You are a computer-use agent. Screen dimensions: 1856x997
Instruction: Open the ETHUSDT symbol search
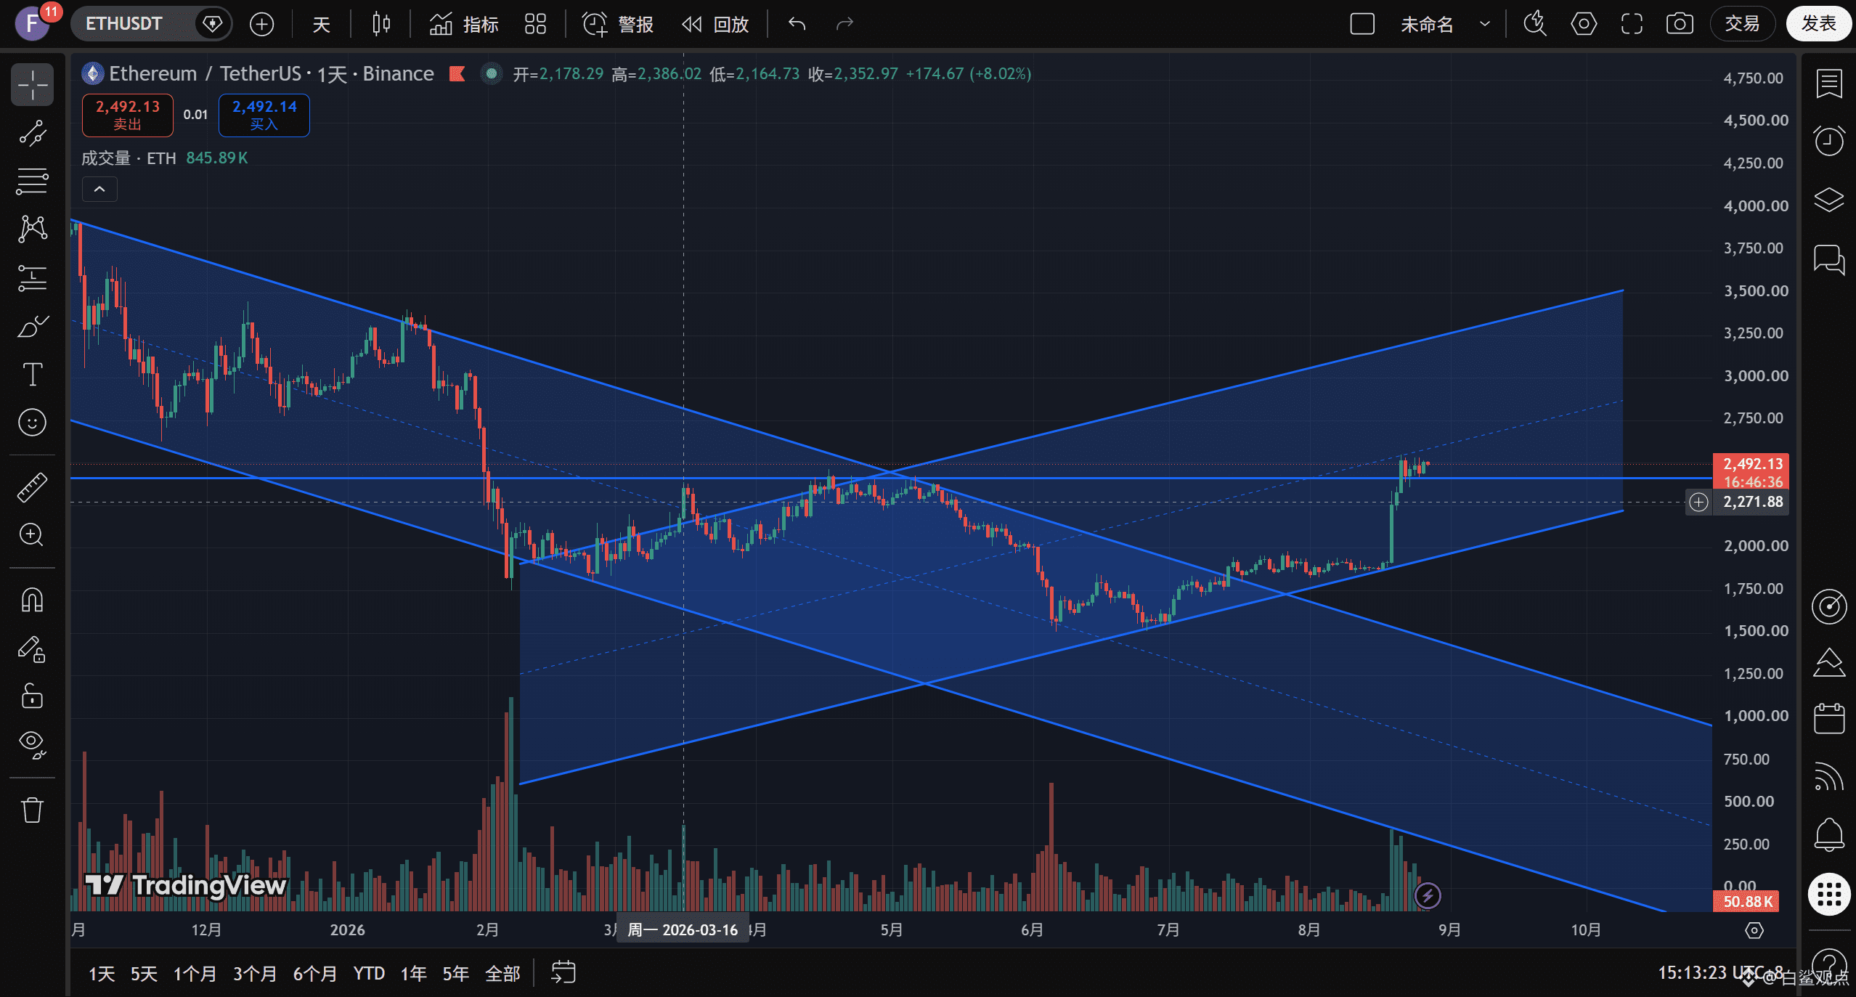[124, 24]
